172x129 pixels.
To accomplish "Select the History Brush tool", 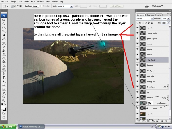I will coord(4,54).
